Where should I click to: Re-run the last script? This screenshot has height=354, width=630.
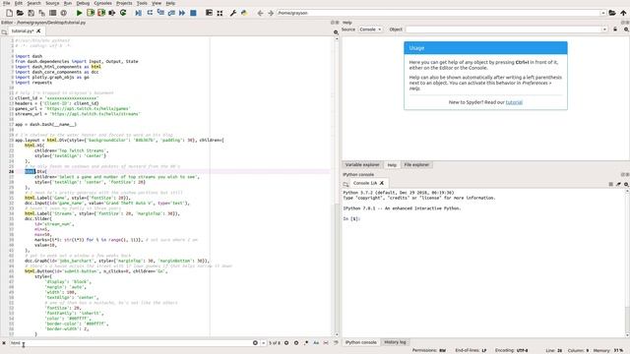[123, 13]
